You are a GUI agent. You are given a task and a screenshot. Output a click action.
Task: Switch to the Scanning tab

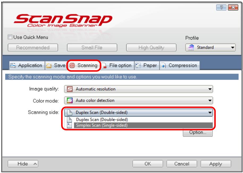click(84, 65)
